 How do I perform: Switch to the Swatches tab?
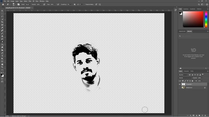coord(186,9)
